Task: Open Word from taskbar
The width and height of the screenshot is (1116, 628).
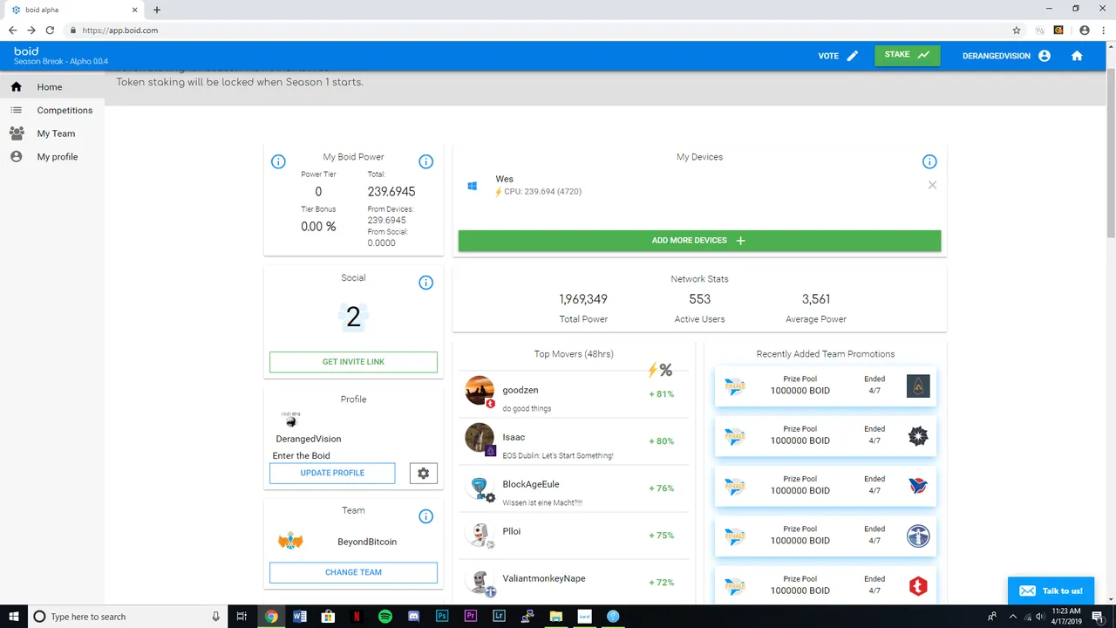Action: [x=300, y=616]
